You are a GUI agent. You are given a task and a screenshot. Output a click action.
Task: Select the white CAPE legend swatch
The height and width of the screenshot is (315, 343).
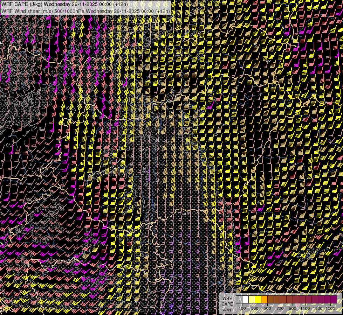(246, 299)
